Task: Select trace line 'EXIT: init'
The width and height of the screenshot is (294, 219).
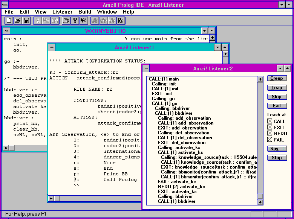Action: 162,94
